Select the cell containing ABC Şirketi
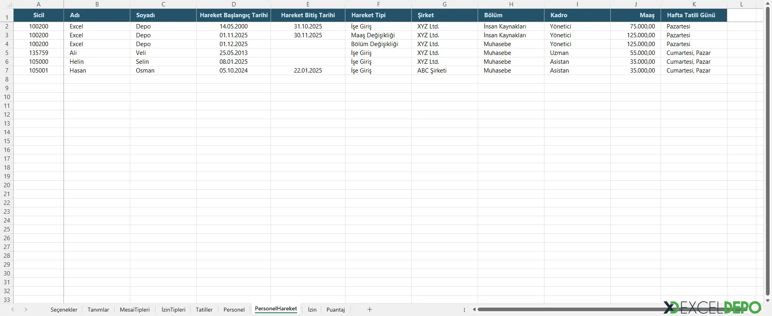The image size is (772, 316). (x=444, y=71)
